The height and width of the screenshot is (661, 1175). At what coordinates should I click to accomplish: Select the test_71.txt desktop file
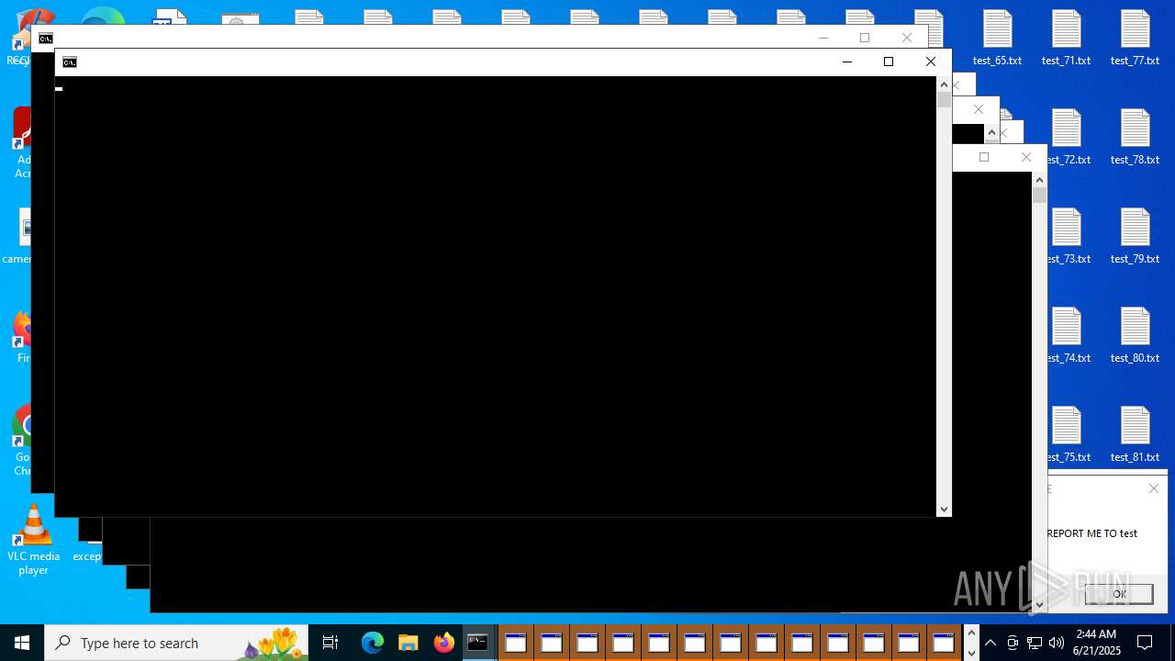point(1066,39)
